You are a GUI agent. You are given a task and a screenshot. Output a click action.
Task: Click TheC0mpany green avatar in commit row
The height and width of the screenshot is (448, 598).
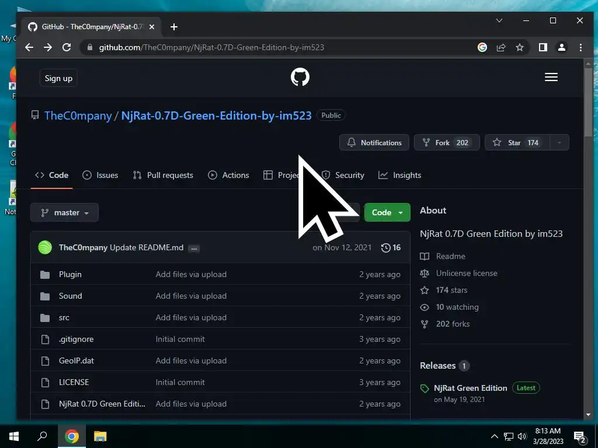[x=45, y=247]
